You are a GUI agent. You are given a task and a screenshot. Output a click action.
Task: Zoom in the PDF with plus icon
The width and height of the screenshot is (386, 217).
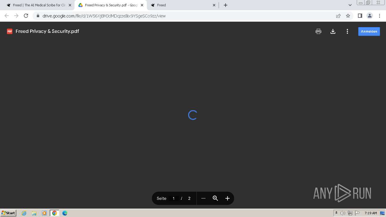click(227, 198)
